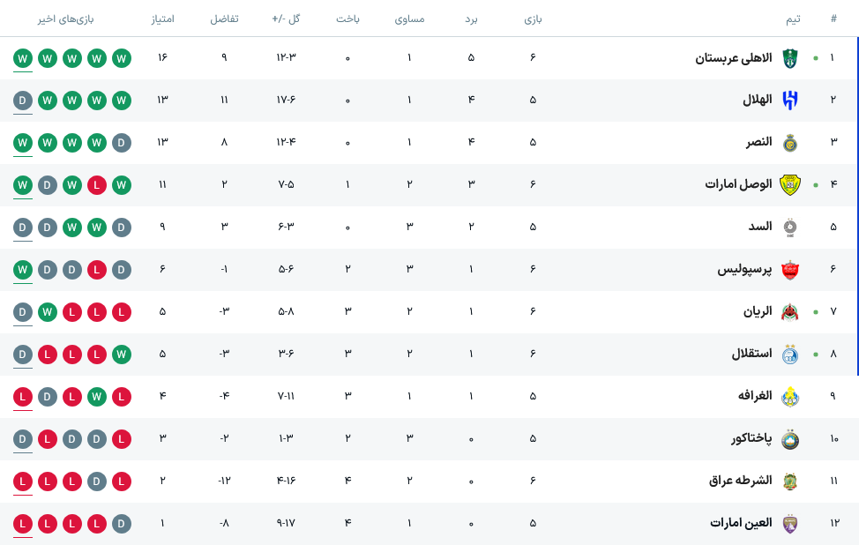The height and width of the screenshot is (545, 859).
Task: Click the Persepolis red club logo
Action: click(789, 270)
